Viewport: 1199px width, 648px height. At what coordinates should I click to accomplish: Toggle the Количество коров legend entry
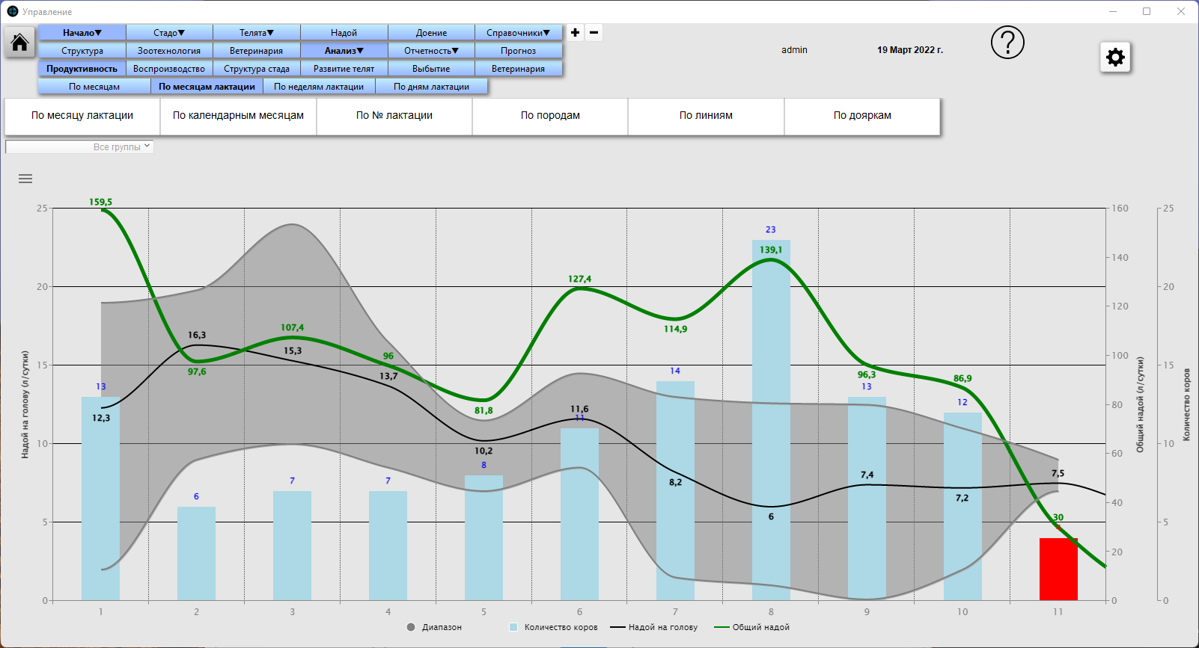point(554,627)
